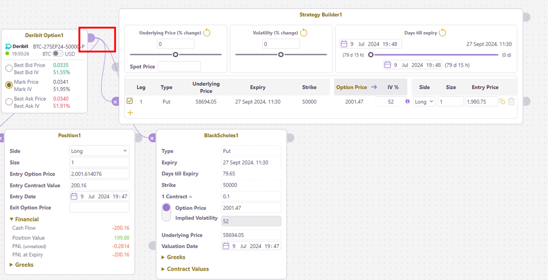Click the Position1 Size input field
This screenshot has width=548, height=280.
point(99,162)
